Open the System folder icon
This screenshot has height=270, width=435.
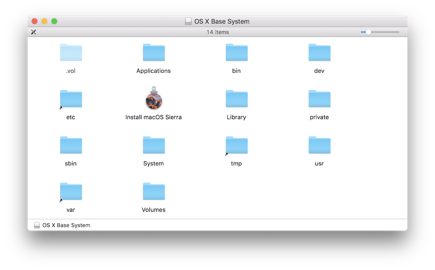[154, 145]
